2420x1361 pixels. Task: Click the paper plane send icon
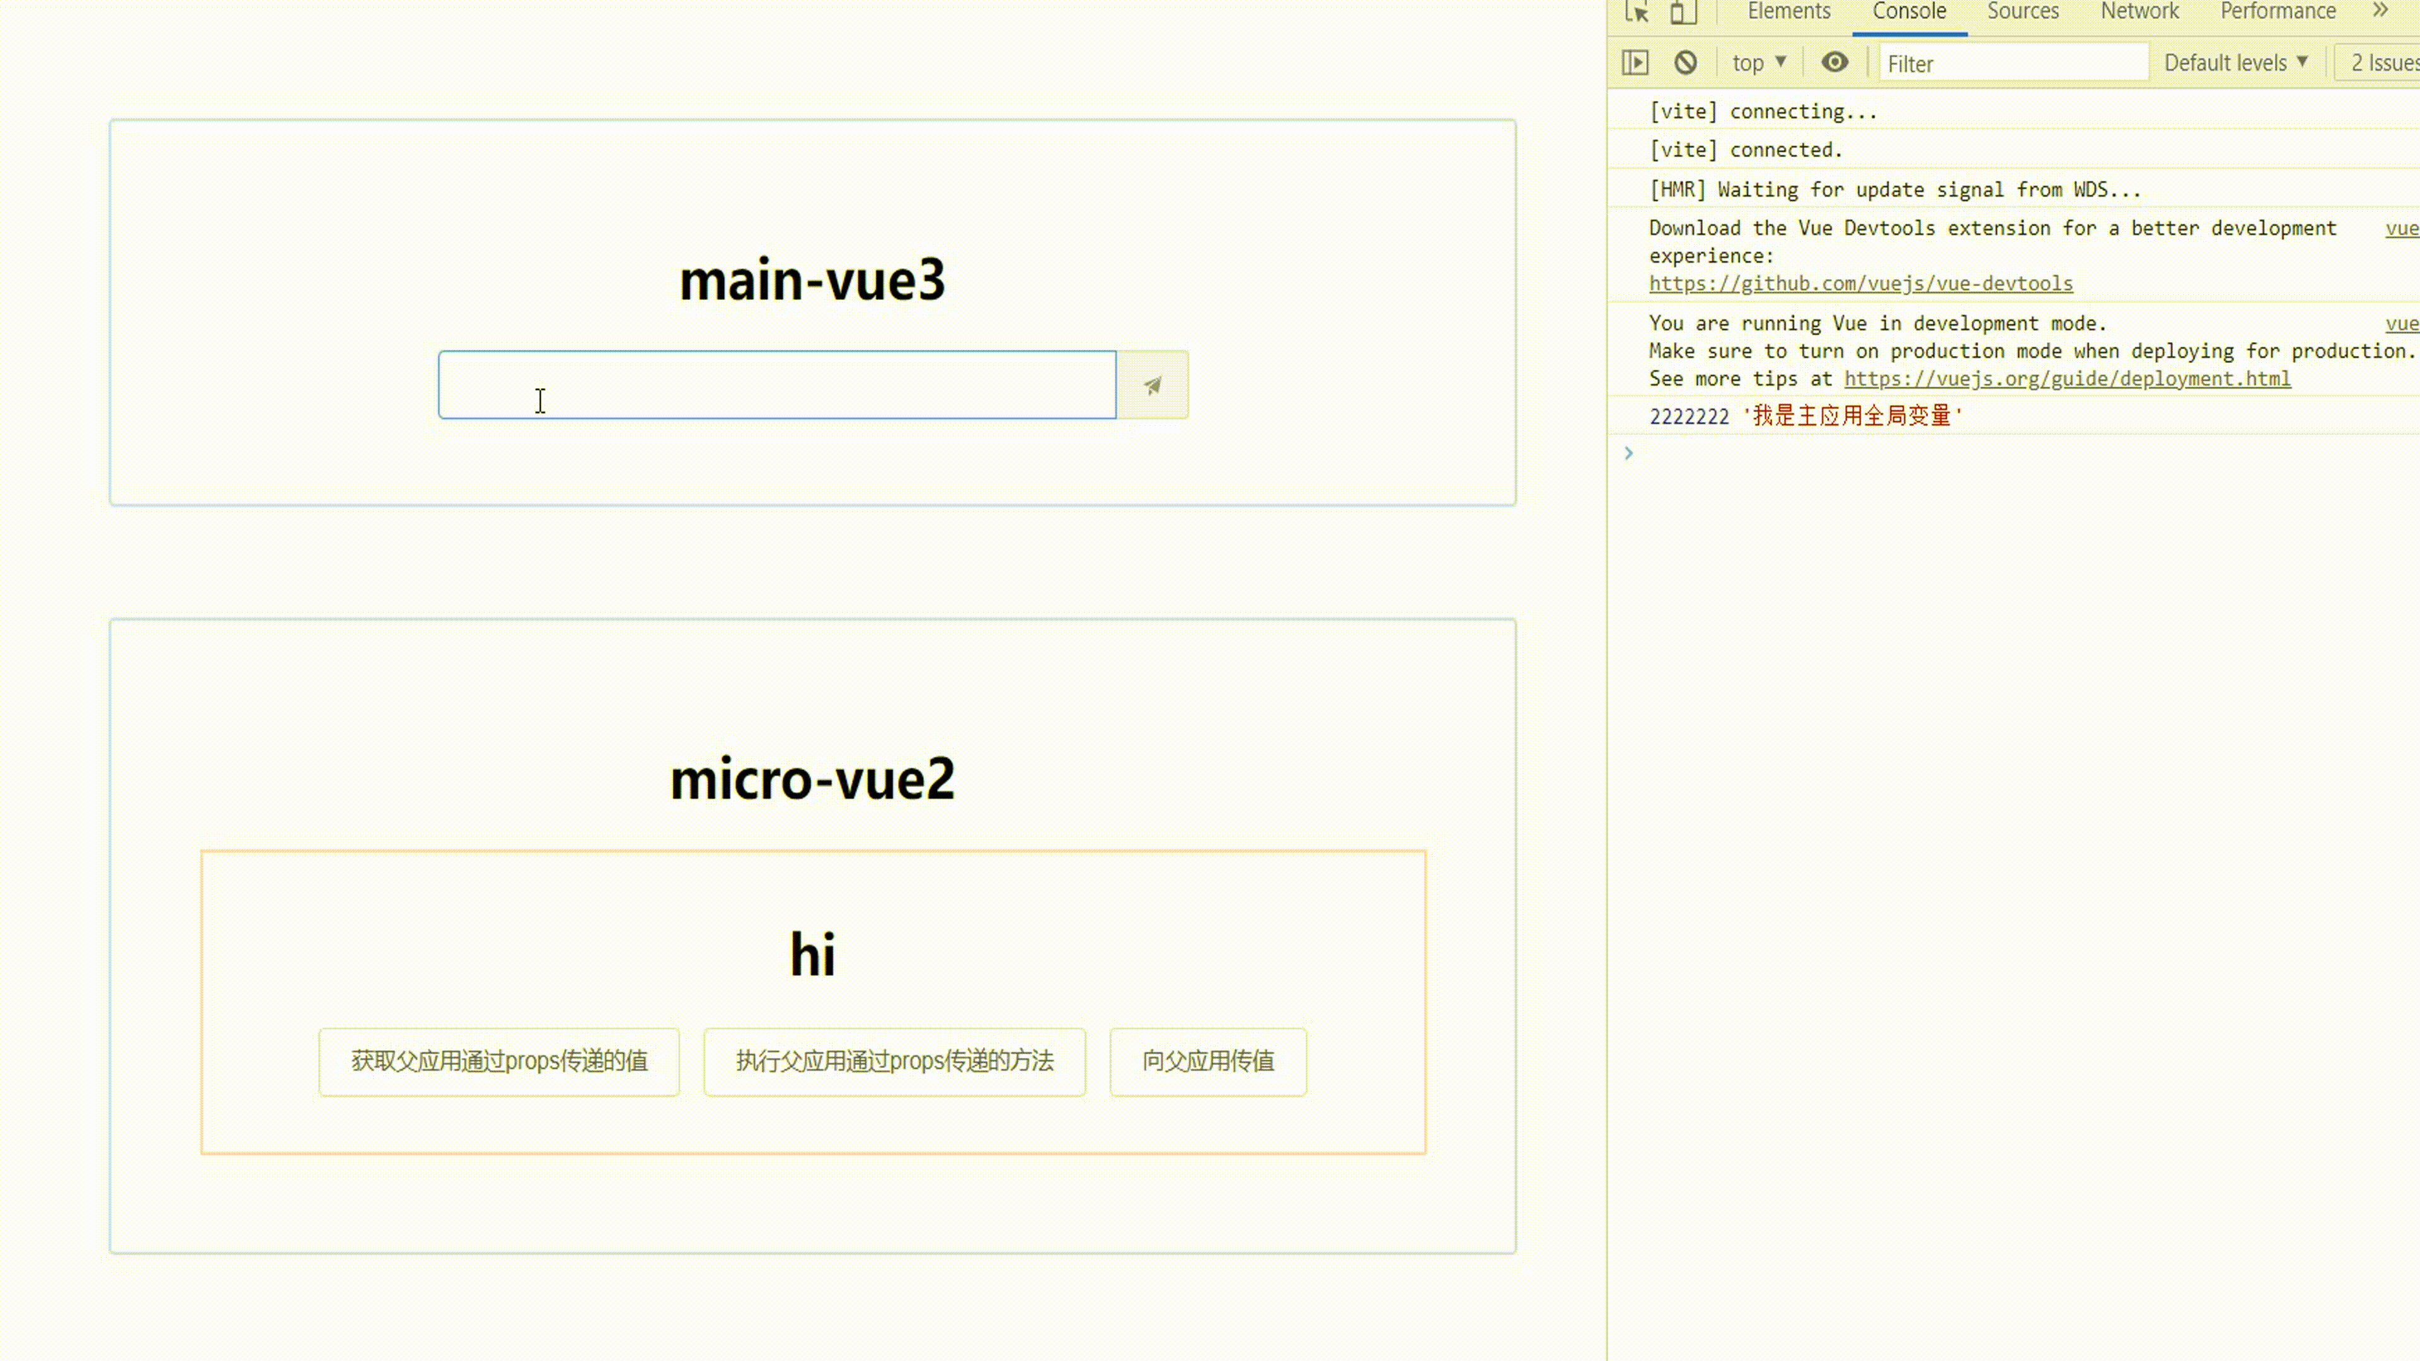coord(1152,385)
